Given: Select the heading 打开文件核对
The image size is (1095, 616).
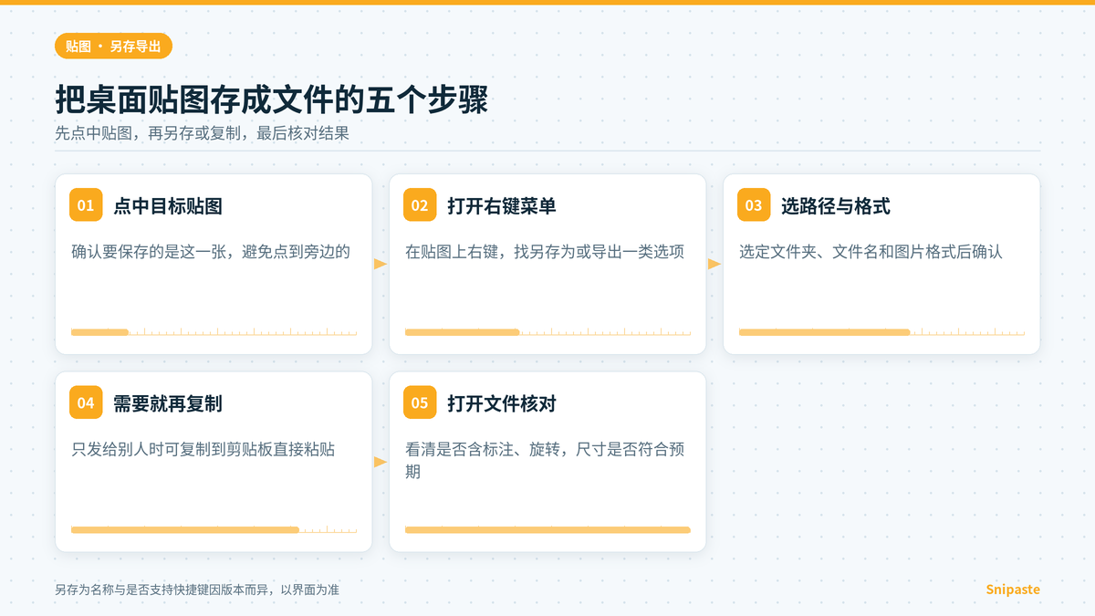Looking at the screenshot, I should (502, 403).
